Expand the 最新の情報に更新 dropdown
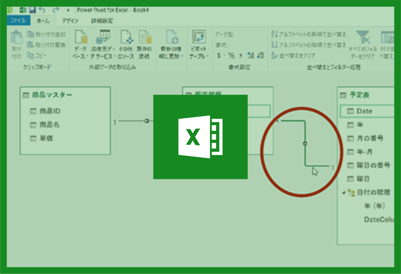 pos(172,56)
